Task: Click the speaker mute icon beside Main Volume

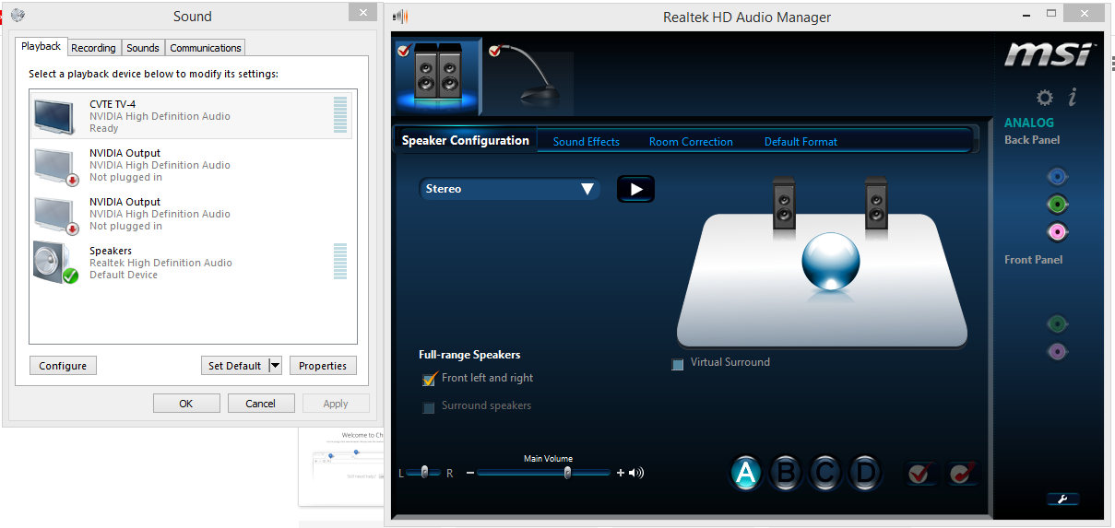Action: coord(636,473)
